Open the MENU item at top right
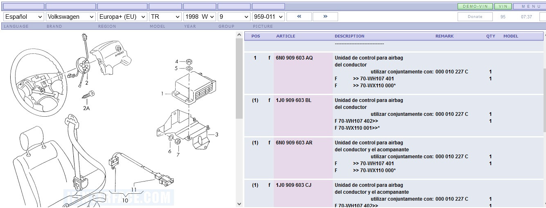 (530, 7)
